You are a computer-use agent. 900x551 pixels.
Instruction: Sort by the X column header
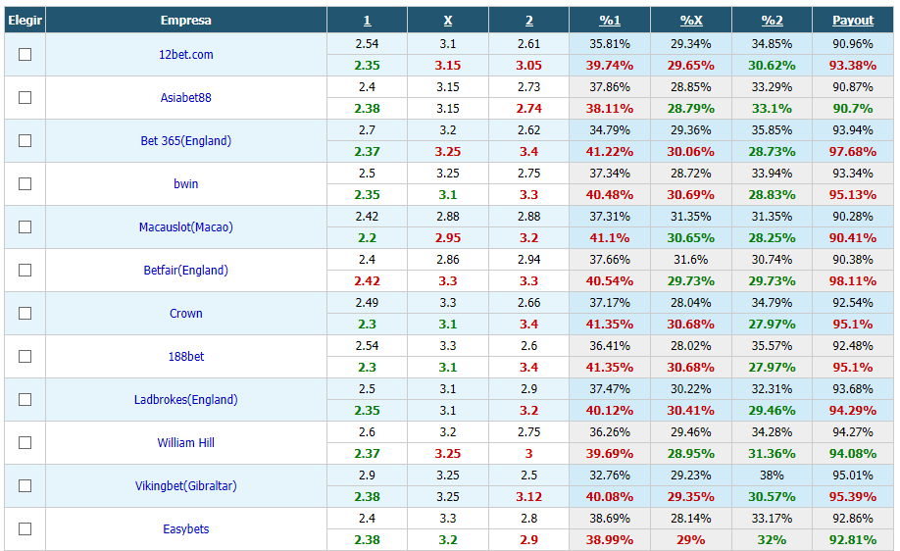click(x=448, y=21)
